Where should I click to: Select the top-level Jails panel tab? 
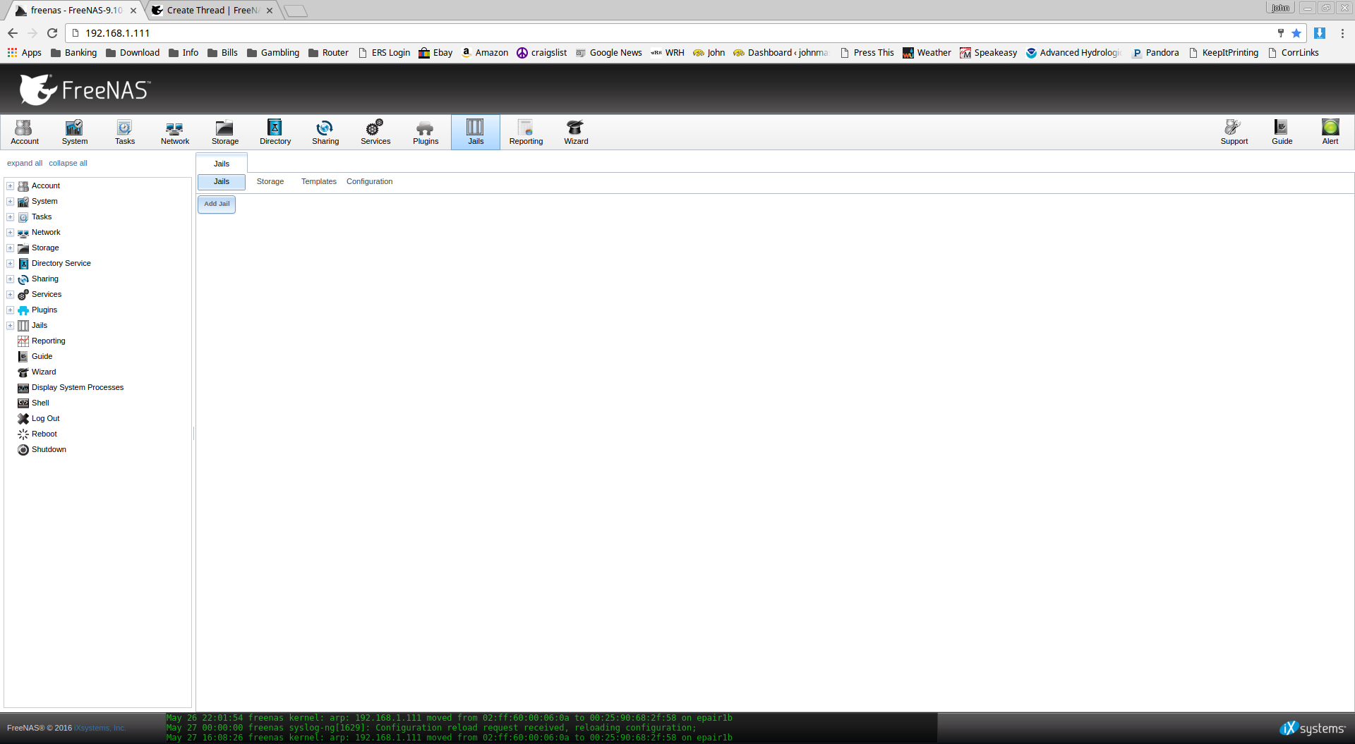click(222, 164)
